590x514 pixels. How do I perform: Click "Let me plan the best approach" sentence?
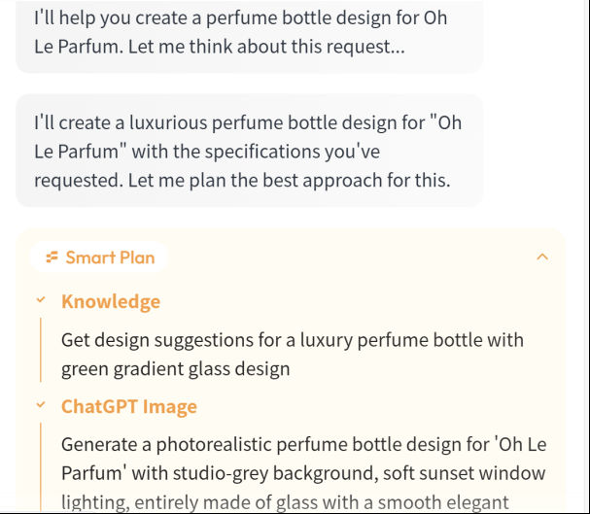coord(289,180)
